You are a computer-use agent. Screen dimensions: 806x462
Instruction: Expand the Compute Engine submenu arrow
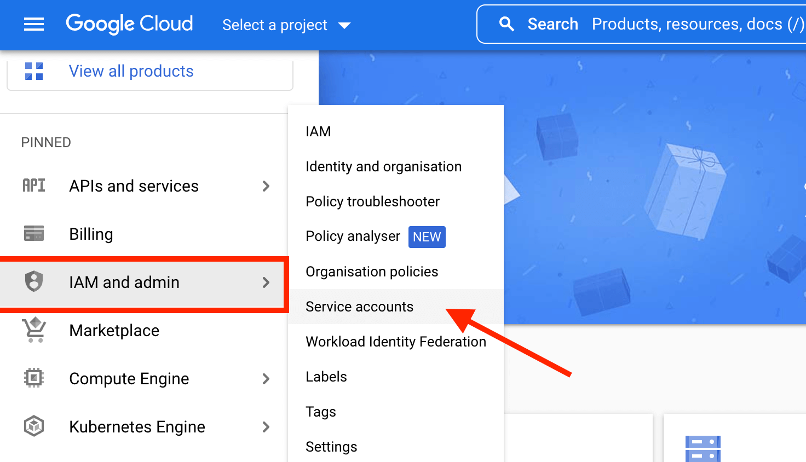(x=266, y=378)
